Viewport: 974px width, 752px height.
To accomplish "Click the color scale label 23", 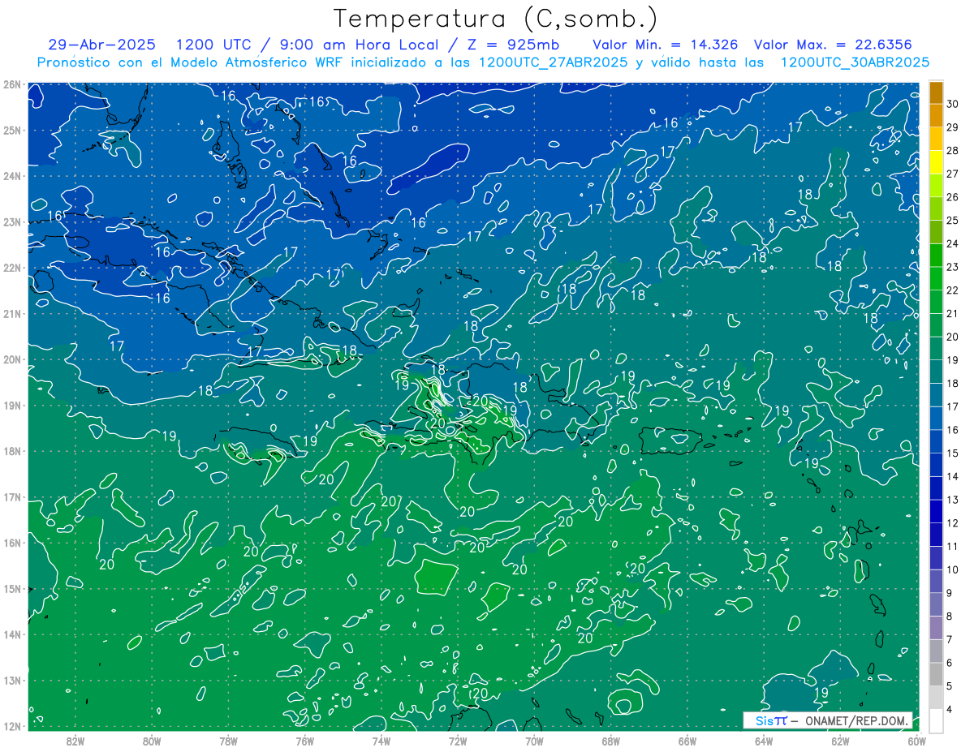I will click(953, 267).
